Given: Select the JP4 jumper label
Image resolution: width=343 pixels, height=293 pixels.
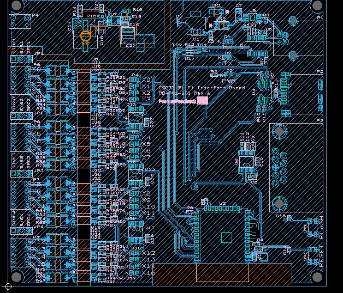Looking at the screenshot, I should tap(39, 227).
